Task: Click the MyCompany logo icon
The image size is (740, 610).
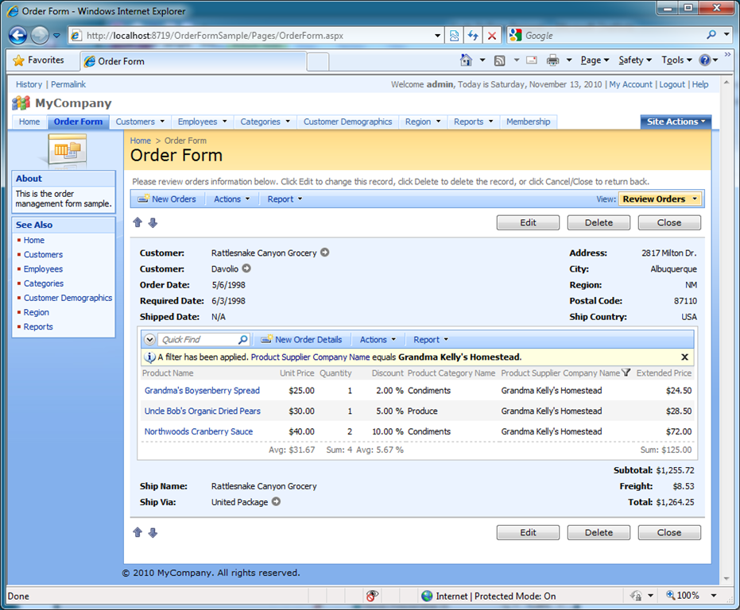Action: point(21,102)
